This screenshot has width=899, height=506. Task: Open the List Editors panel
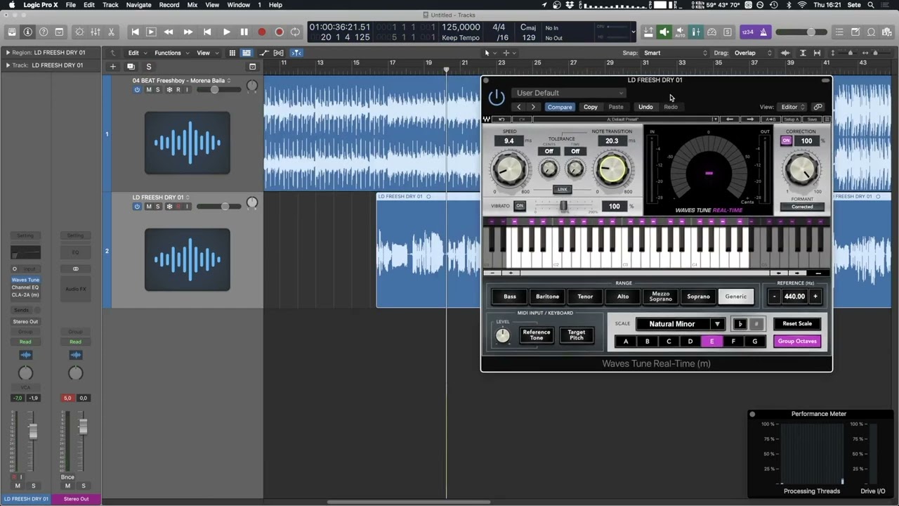click(x=839, y=32)
